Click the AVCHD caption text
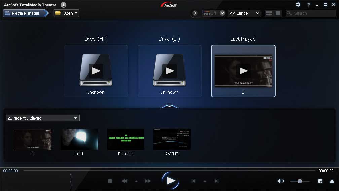Image resolution: width=339 pixels, height=191 pixels. point(172,154)
